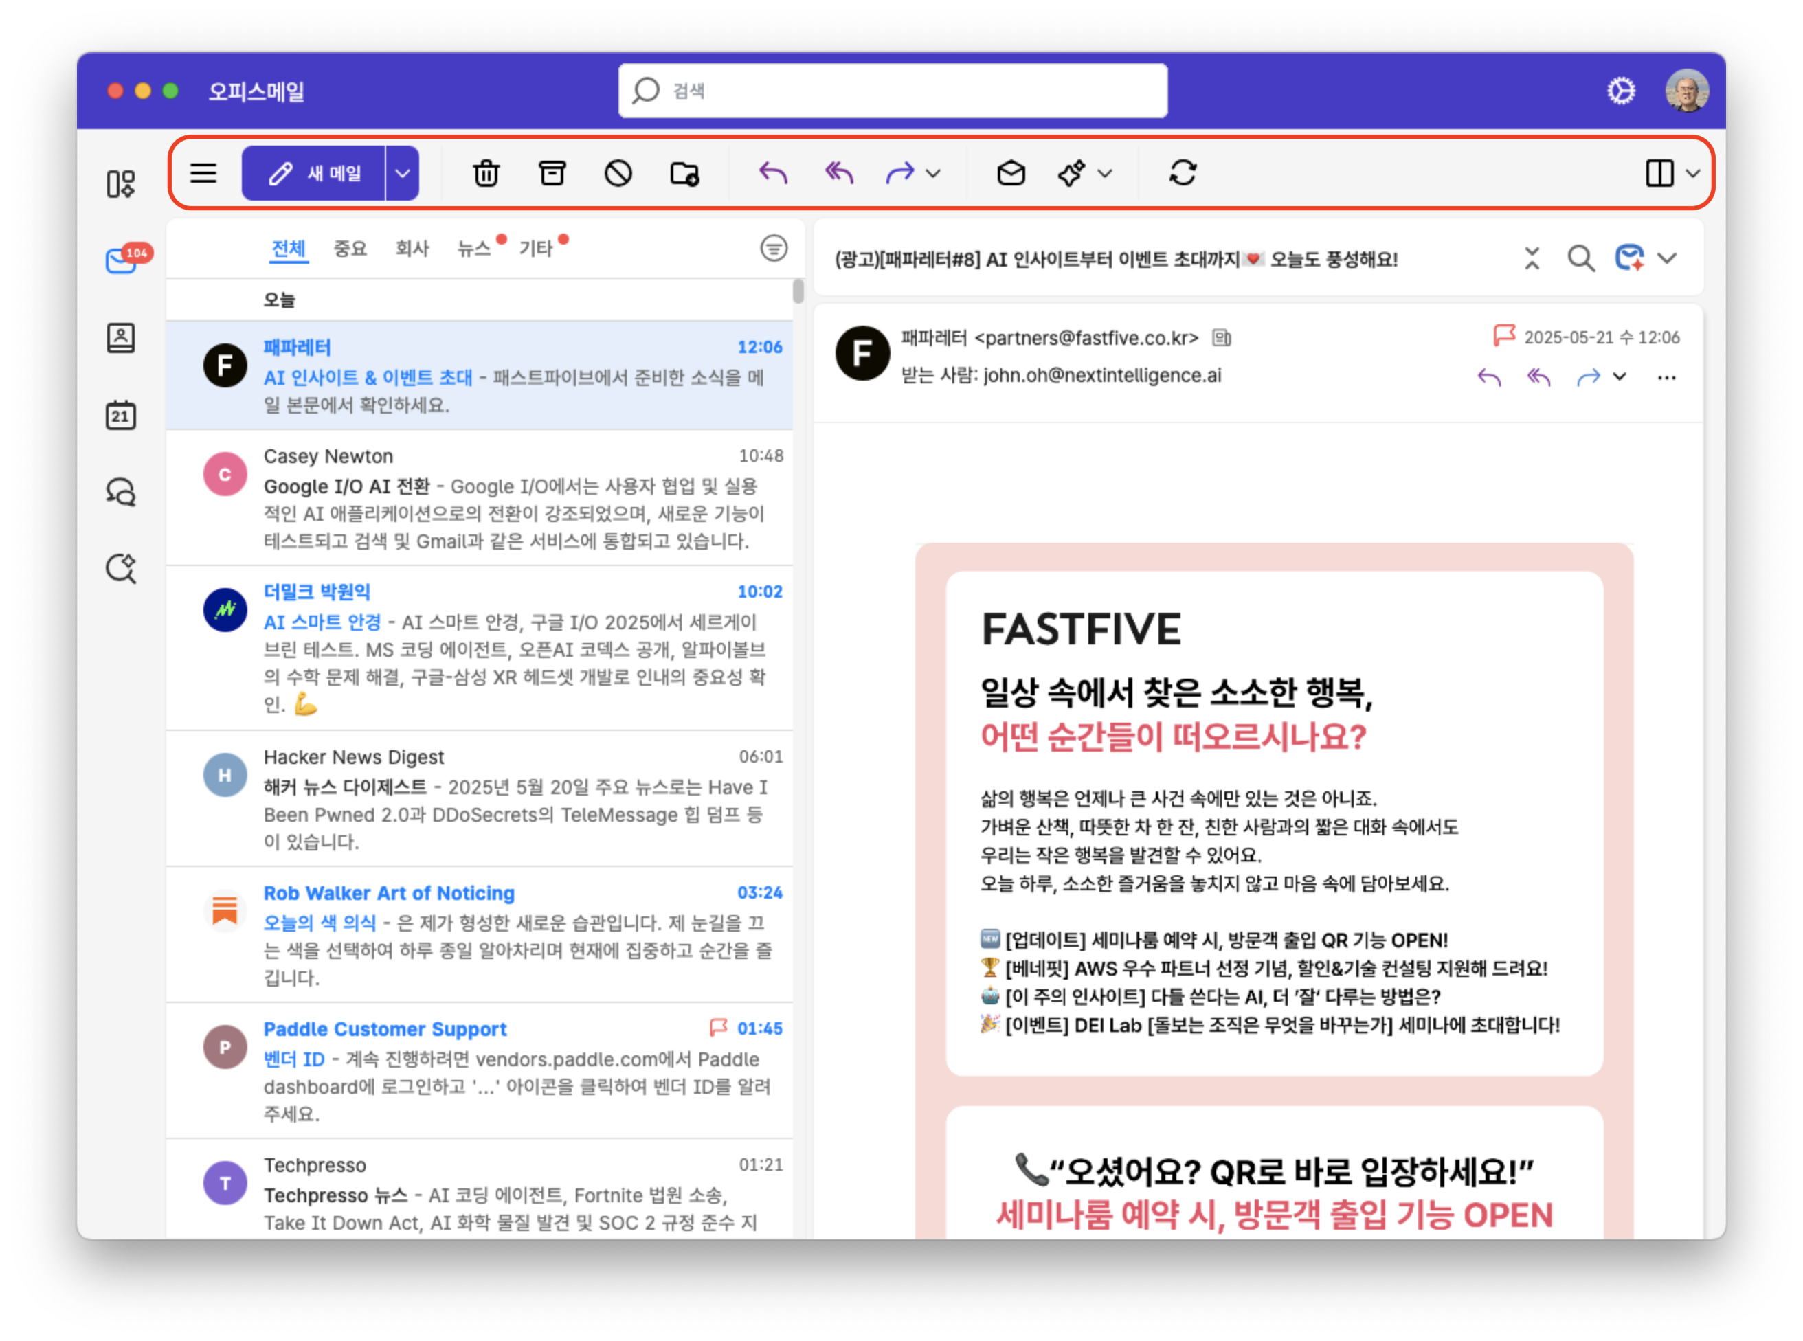Viewport: 1803px width, 1341px height.
Task: Reply all using the message header double arrow
Action: (1538, 376)
